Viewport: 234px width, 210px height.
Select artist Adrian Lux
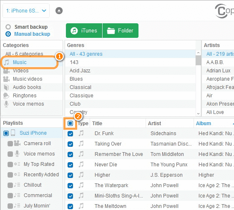click(218, 71)
